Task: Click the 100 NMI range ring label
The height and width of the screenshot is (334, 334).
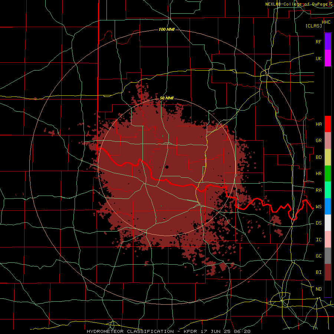Action: click(x=167, y=29)
